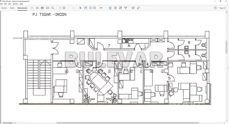Select the hand pan tool
229x124 pixels.
[85, 8]
